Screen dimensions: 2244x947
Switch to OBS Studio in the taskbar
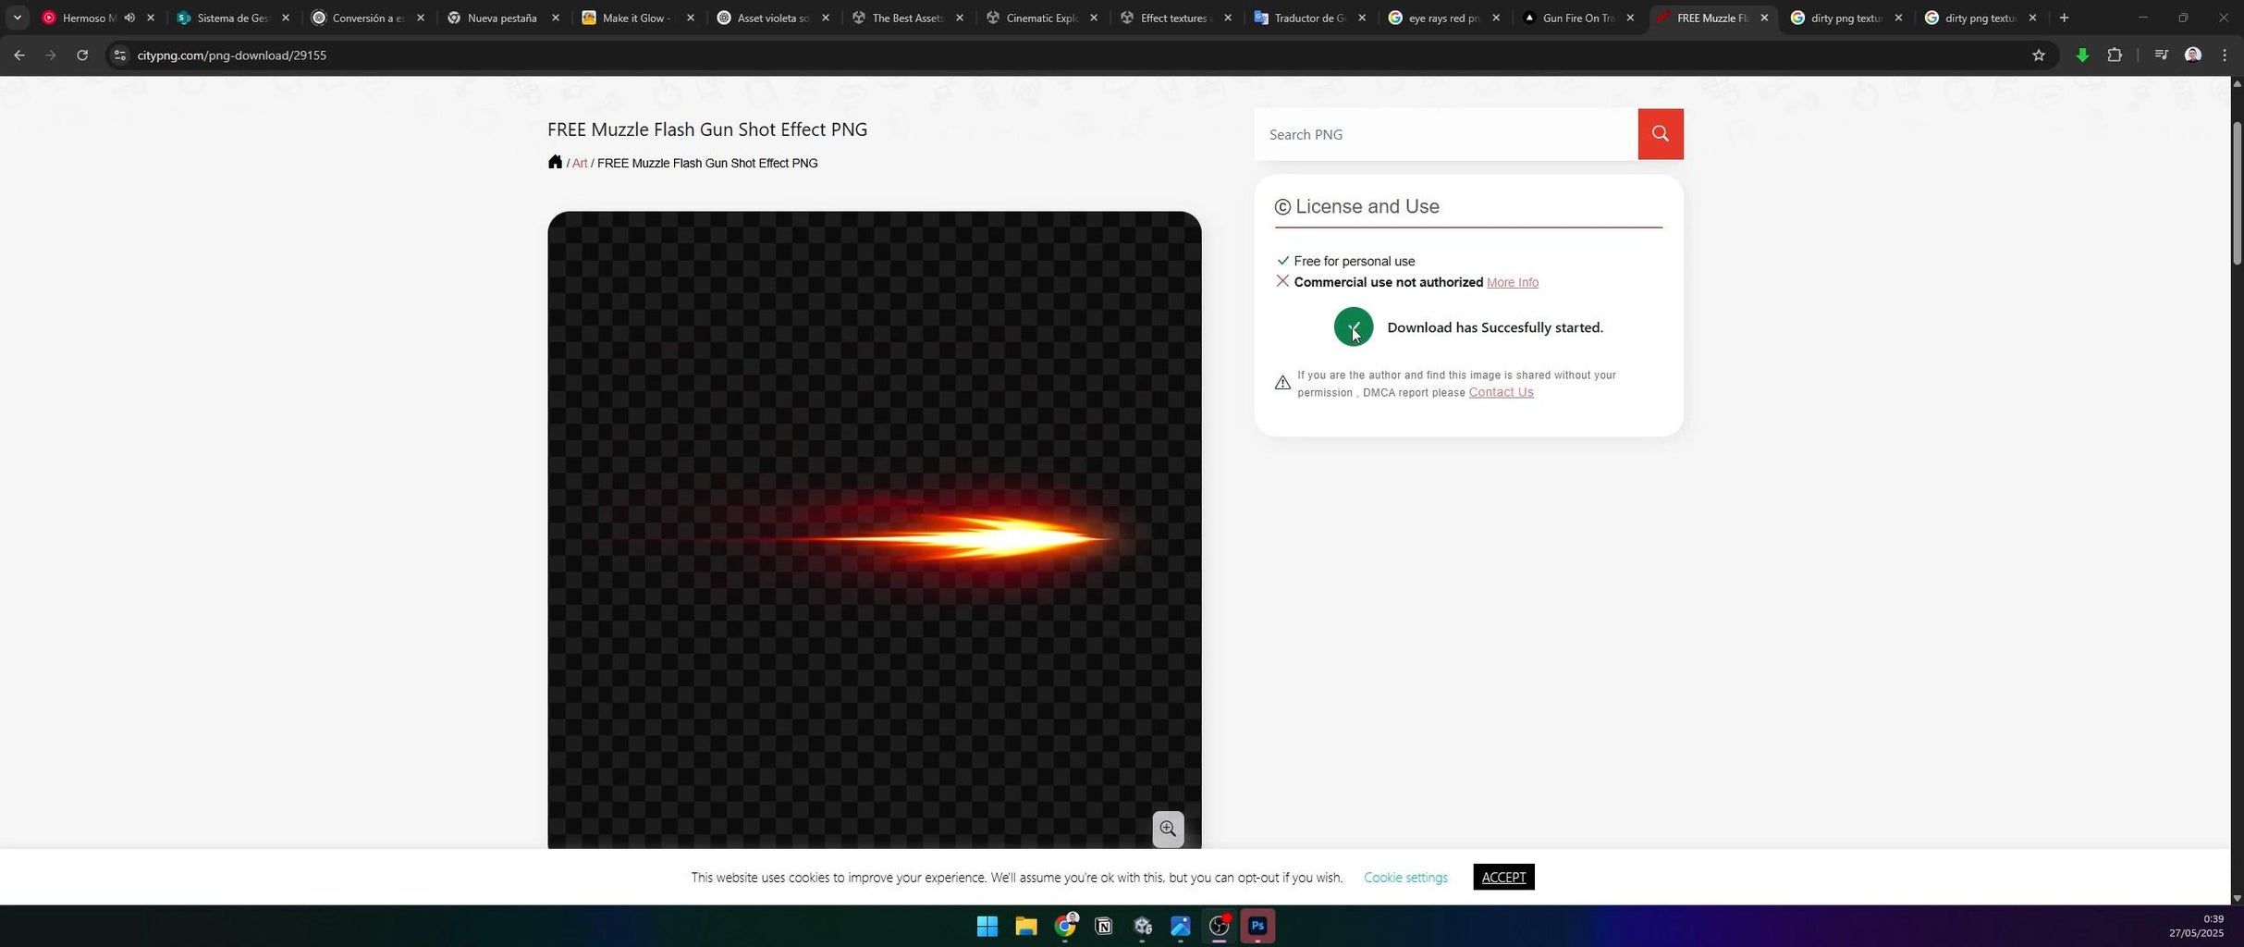(1220, 926)
